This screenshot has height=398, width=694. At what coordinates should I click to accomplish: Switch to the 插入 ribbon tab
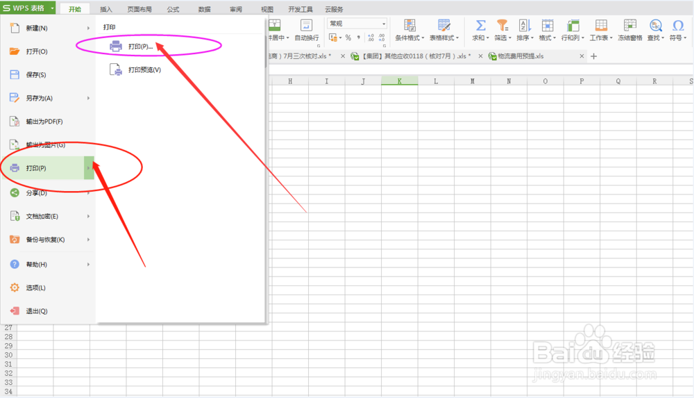point(106,9)
